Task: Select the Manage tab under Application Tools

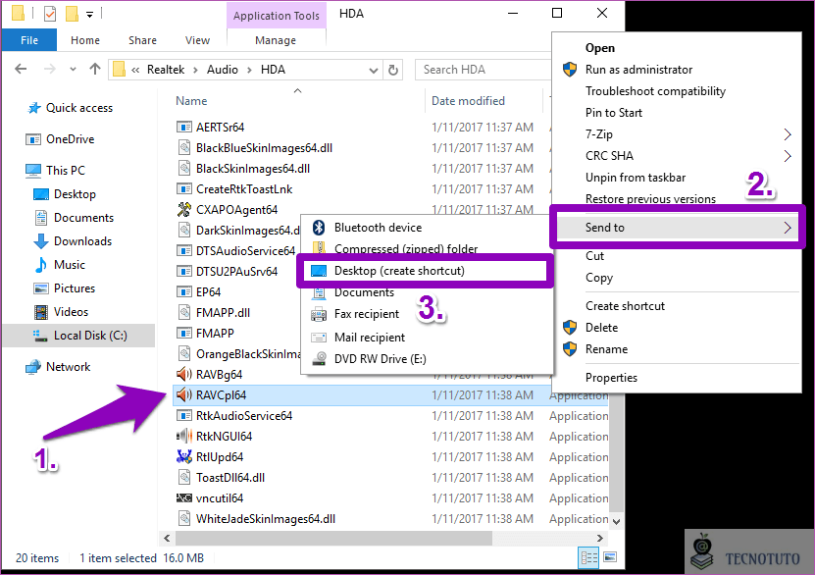Action: tap(276, 40)
